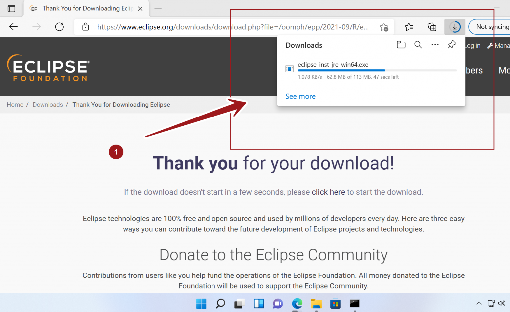The image size is (510, 312).
Task: Refresh the current page
Action: (59, 27)
